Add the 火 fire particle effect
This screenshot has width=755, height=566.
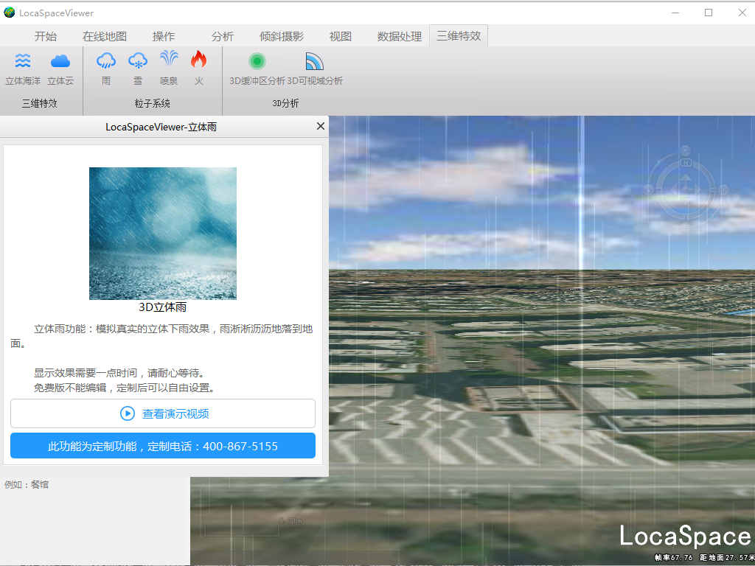(199, 69)
